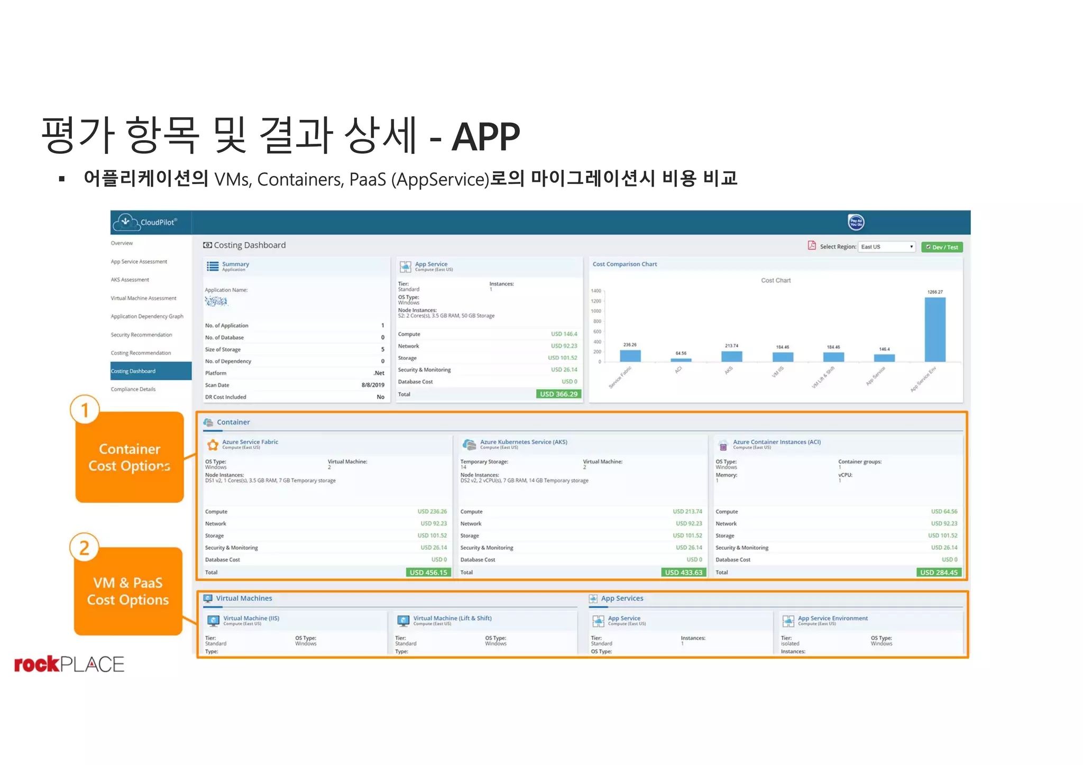Click the Summary panel title link

pos(235,264)
